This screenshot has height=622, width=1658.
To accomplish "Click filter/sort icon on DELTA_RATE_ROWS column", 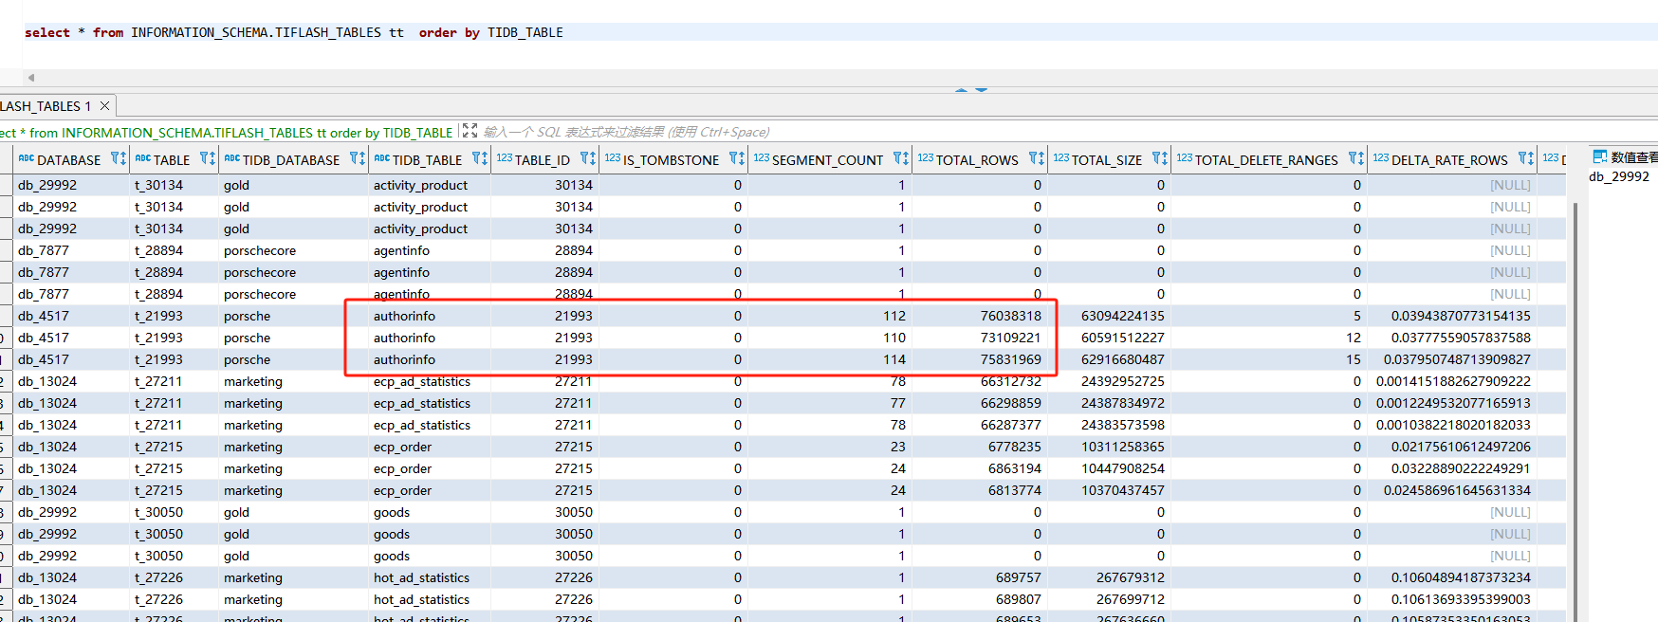I will click(1526, 158).
